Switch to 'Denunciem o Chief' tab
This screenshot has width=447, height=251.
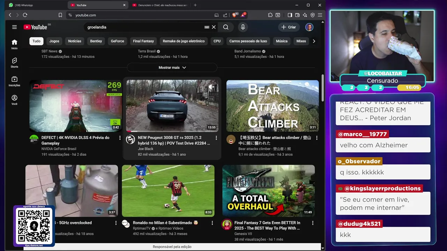[x=160, y=5]
